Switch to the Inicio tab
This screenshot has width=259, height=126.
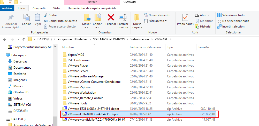click(21, 8)
